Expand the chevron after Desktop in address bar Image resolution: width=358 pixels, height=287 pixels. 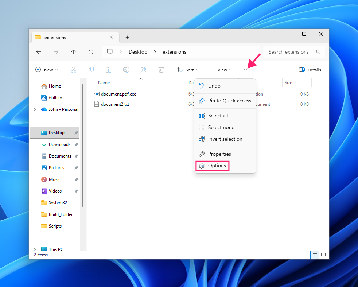(155, 52)
